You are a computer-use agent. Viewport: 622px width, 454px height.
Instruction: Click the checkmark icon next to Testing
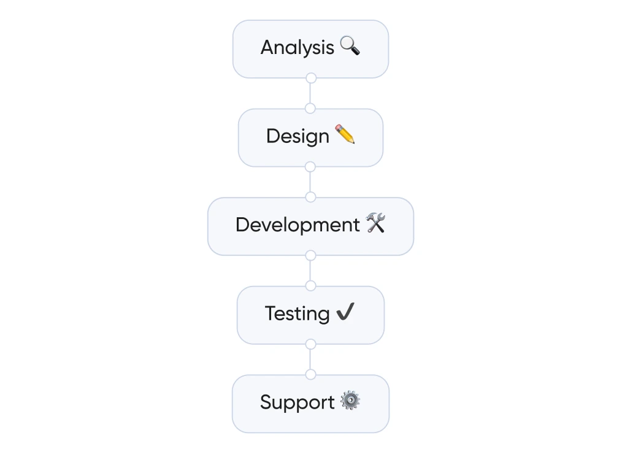[345, 312]
